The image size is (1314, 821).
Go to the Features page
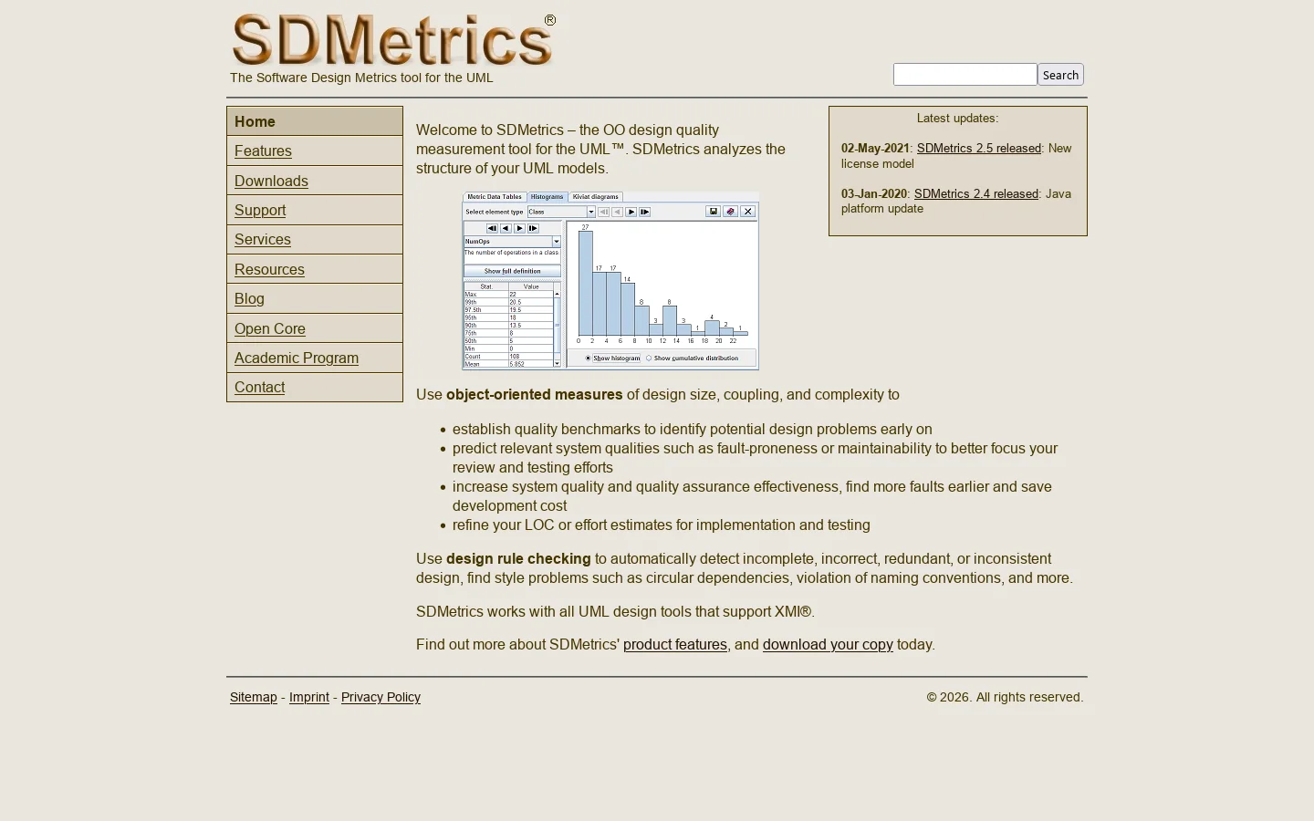click(263, 151)
